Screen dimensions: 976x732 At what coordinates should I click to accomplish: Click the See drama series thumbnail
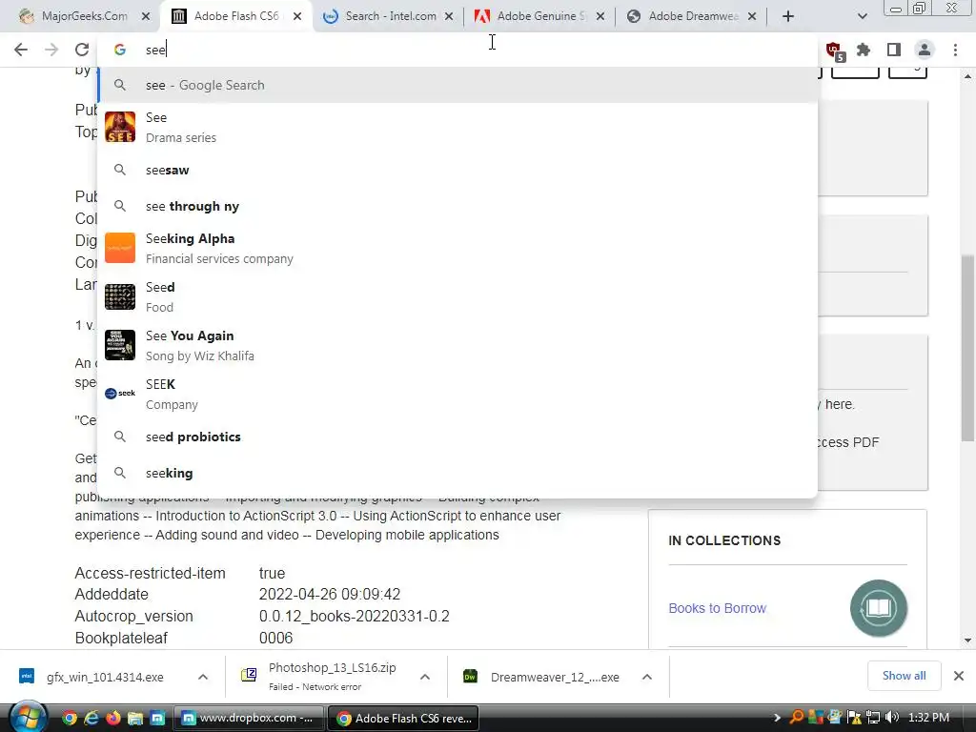click(120, 127)
